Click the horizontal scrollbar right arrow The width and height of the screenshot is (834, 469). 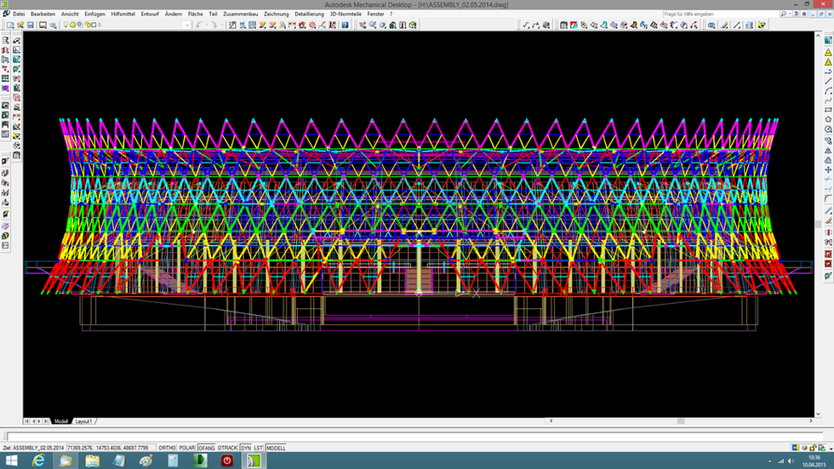pyautogui.click(x=810, y=421)
